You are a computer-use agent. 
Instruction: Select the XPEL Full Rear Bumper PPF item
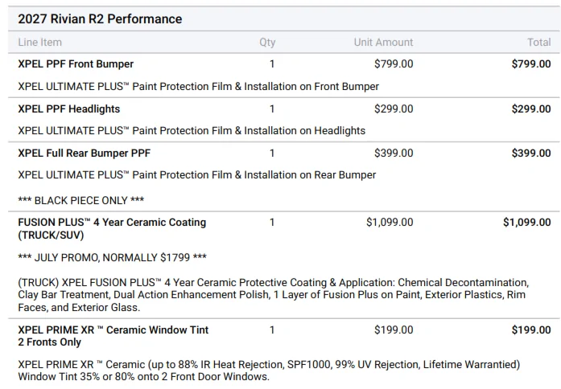pos(84,154)
